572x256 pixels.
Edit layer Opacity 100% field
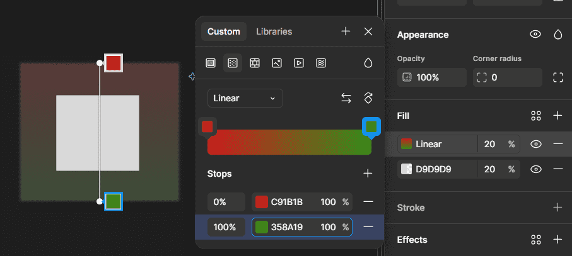pyautogui.click(x=432, y=77)
